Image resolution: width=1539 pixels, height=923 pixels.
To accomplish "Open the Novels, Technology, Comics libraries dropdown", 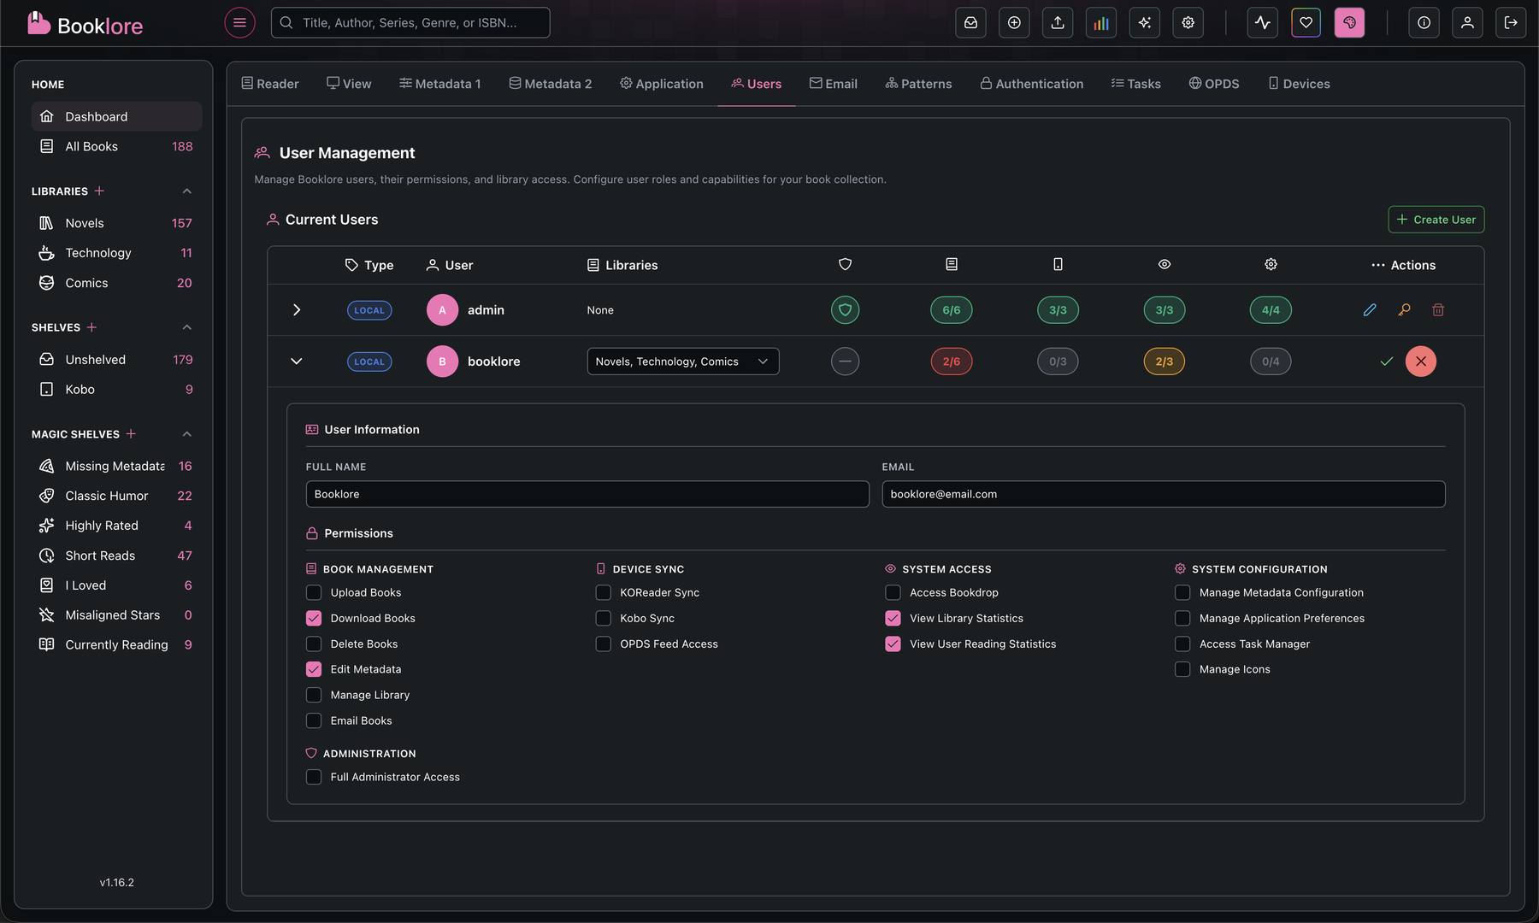I will pos(682,361).
